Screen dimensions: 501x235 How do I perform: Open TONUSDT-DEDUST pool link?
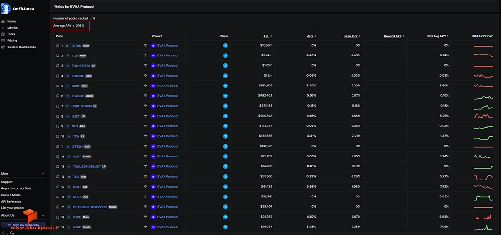click(x=87, y=166)
